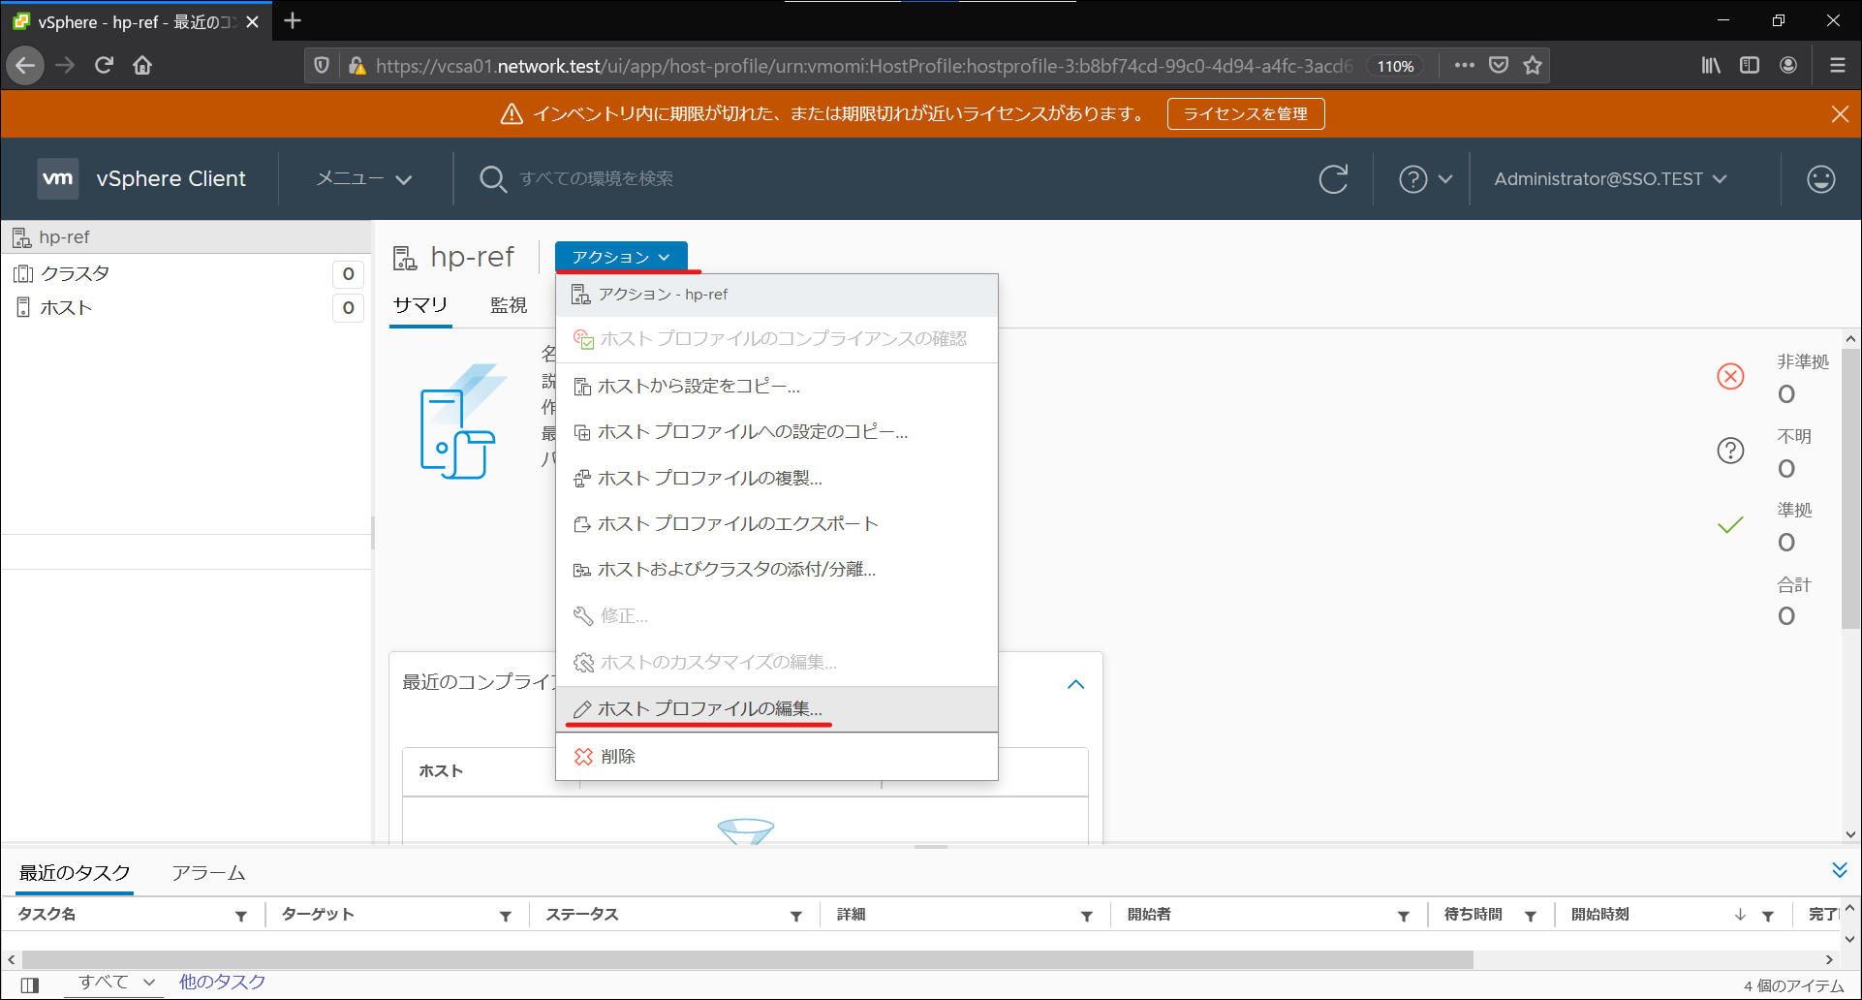Click the export host profile icon
This screenshot has height=1000, width=1862.
(582, 524)
